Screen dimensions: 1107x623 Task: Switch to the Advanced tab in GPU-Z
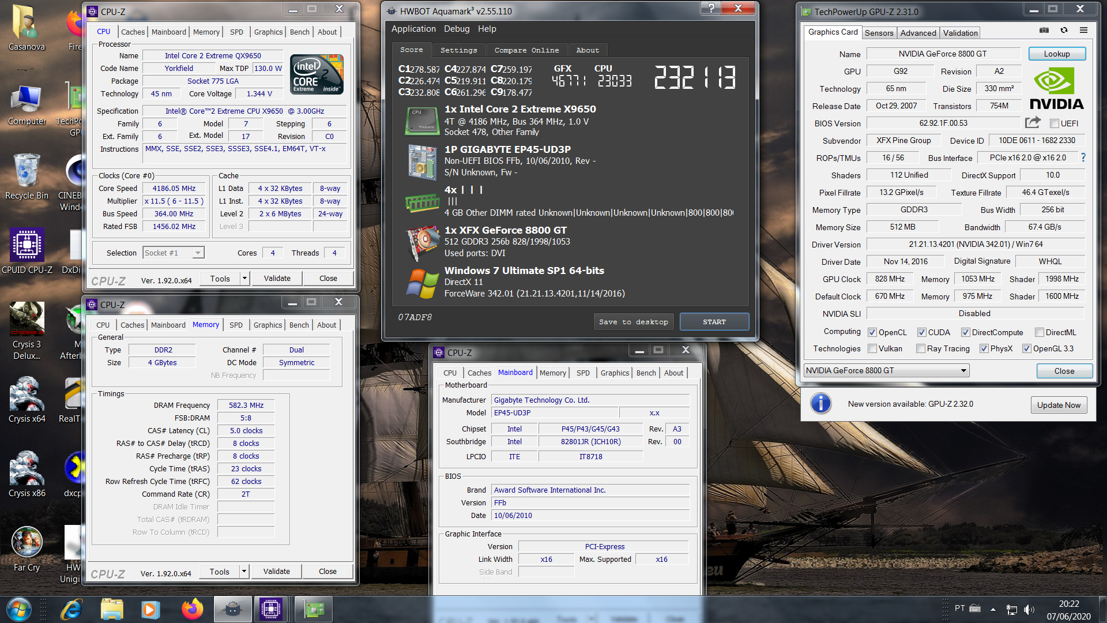tap(918, 33)
